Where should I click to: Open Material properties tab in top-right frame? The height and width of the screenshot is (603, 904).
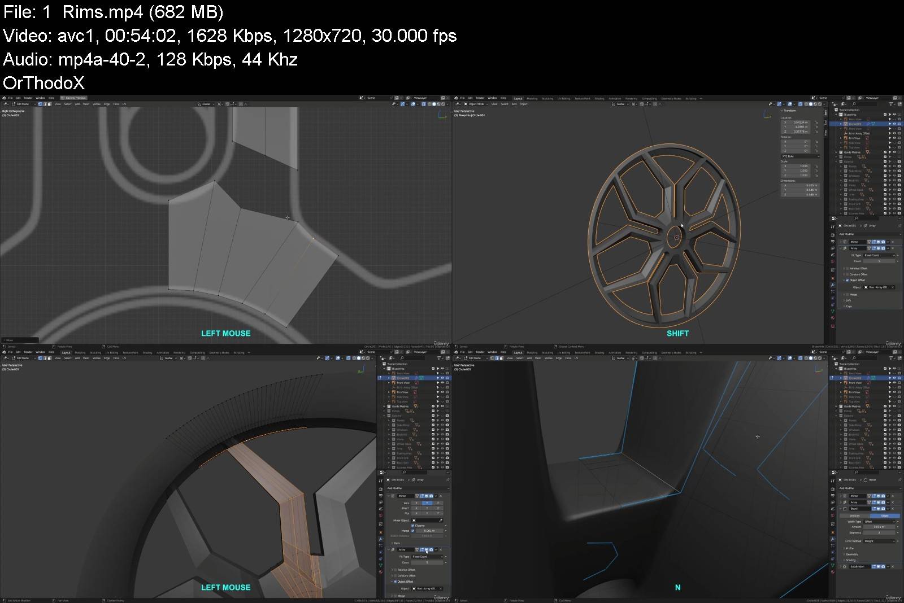tap(833, 318)
